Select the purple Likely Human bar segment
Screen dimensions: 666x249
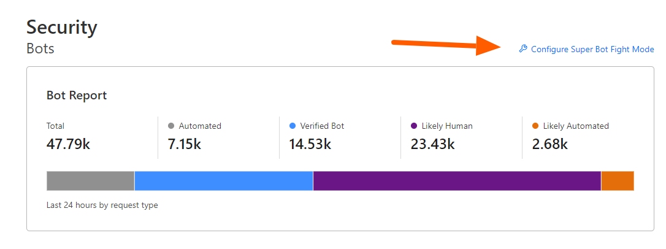pyautogui.click(x=457, y=181)
